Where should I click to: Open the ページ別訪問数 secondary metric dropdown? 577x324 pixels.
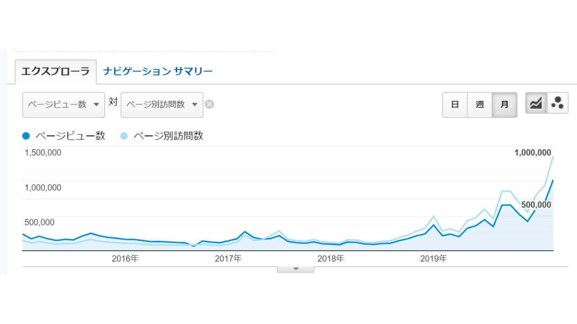(x=162, y=104)
